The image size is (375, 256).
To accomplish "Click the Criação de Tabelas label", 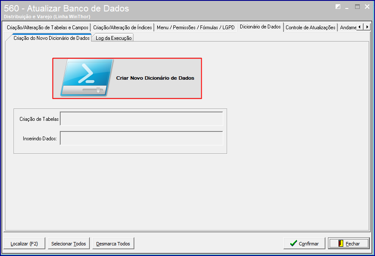I will (39, 119).
